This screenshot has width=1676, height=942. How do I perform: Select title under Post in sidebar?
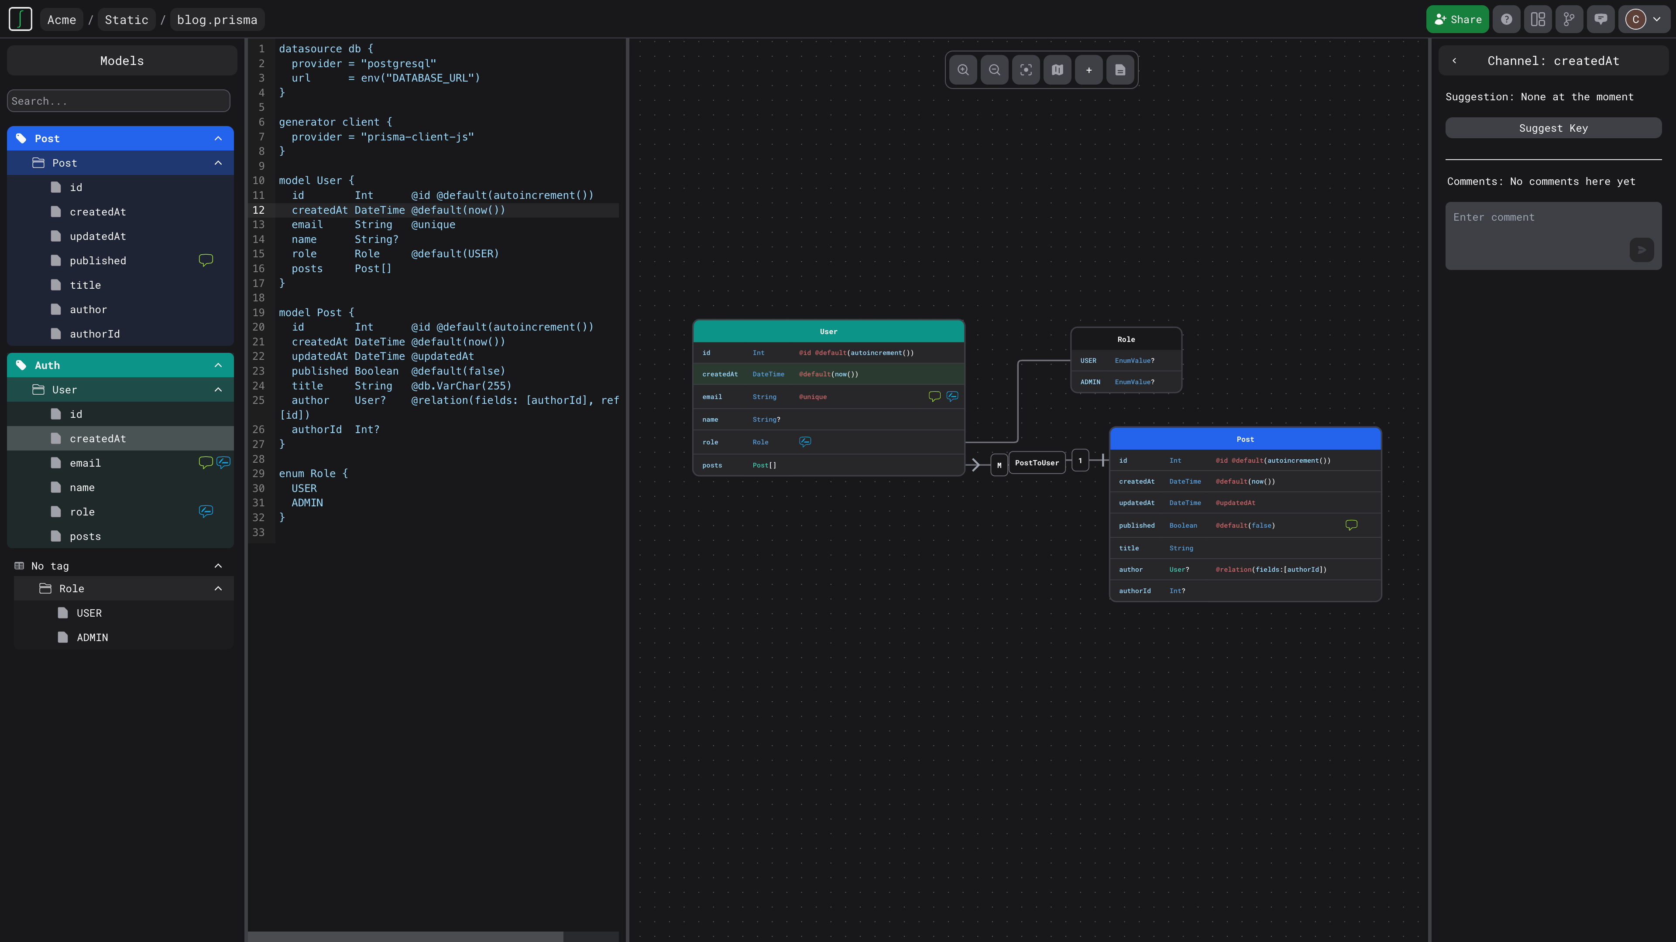[x=120, y=285]
